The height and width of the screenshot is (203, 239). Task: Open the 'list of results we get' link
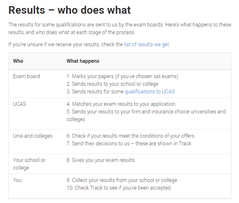coord(147,45)
